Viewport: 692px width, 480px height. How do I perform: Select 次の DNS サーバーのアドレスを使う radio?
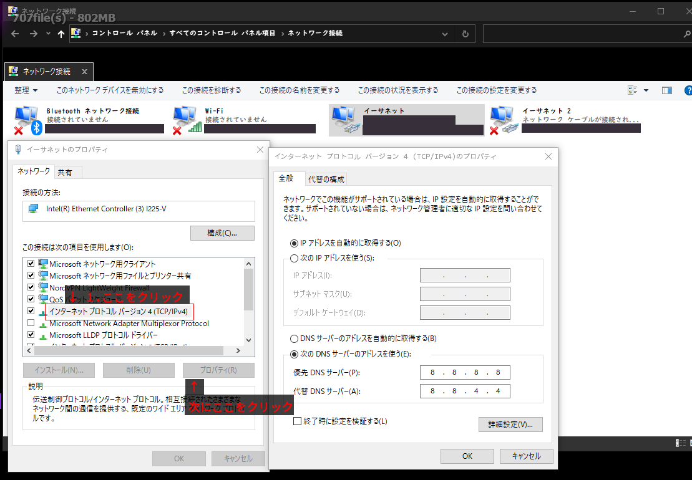pyautogui.click(x=294, y=354)
